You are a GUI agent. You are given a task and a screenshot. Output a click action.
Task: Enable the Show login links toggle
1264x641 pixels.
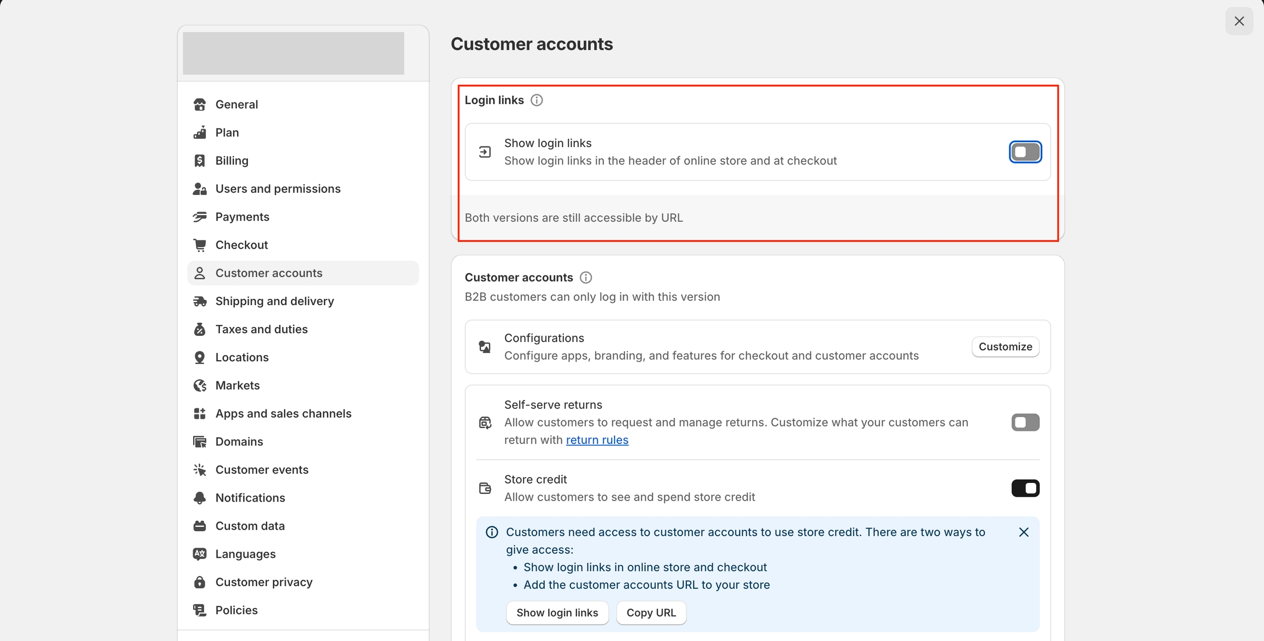[1025, 152]
